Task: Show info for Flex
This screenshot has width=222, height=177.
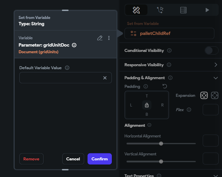Action: click(x=189, y=110)
